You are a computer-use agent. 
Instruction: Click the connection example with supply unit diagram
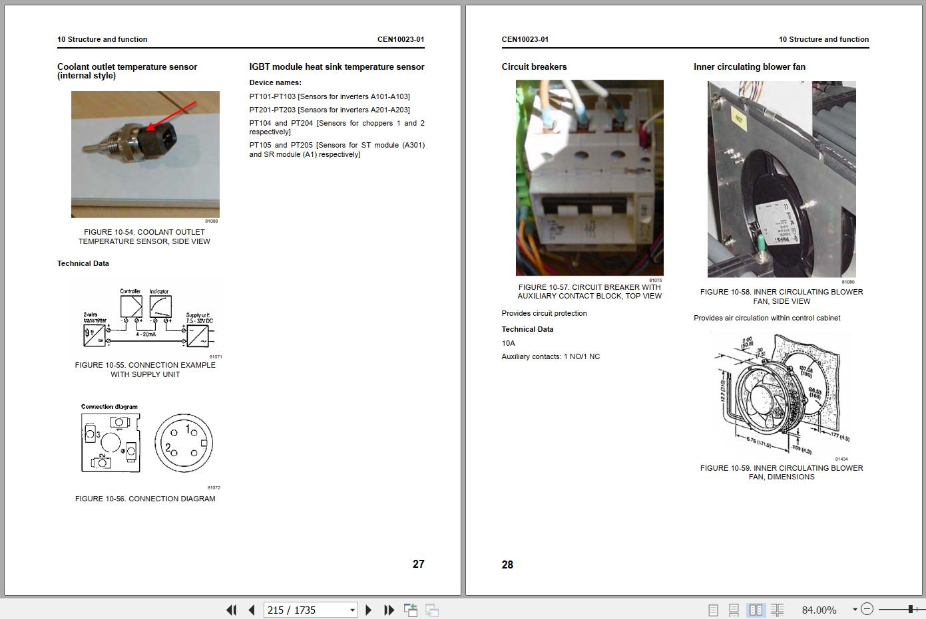tap(148, 318)
